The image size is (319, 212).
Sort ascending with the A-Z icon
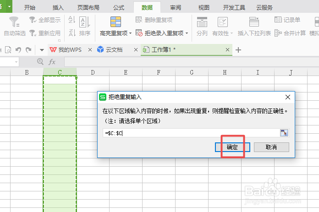(71, 20)
